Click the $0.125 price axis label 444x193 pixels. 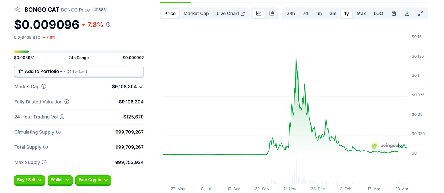pyautogui.click(x=418, y=56)
